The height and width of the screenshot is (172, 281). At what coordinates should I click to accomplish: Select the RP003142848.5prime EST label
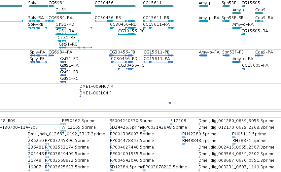165,127
